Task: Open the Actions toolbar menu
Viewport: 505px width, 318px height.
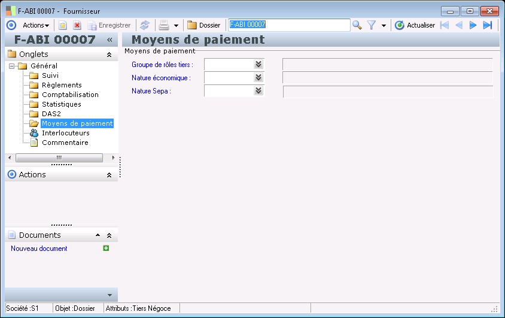Action: click(x=36, y=25)
